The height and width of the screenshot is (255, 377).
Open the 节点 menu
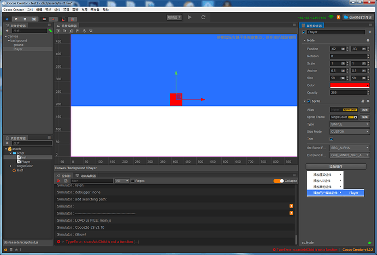[x=48, y=10]
